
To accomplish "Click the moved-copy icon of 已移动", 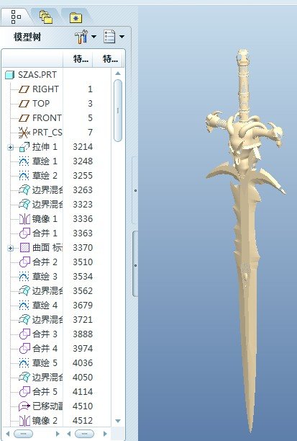I will coord(24,406).
